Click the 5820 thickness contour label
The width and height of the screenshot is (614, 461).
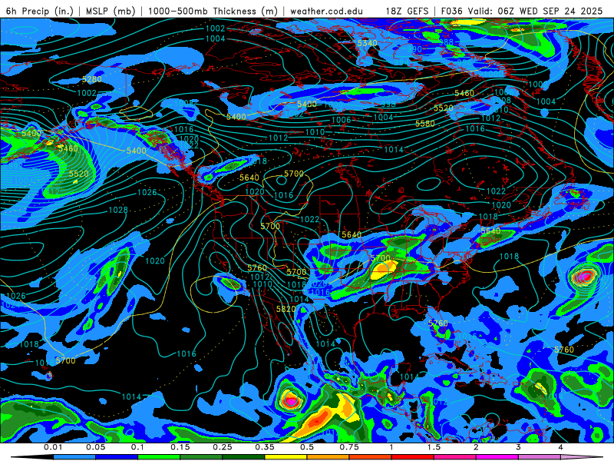point(286,309)
